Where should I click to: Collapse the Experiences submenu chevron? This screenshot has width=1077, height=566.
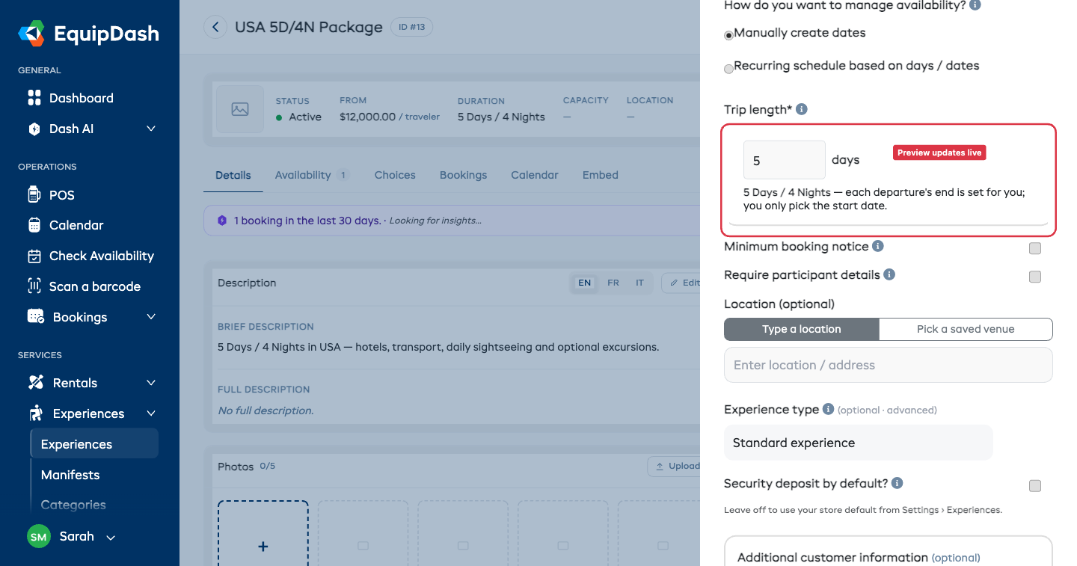pos(151,413)
